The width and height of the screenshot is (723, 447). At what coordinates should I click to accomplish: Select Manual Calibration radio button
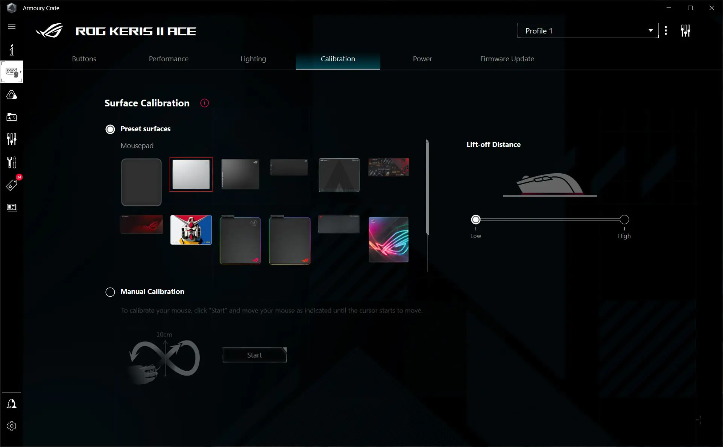110,292
